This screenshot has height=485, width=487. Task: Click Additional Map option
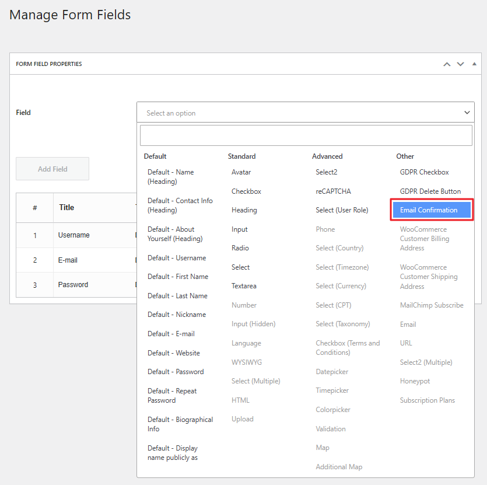[339, 467]
